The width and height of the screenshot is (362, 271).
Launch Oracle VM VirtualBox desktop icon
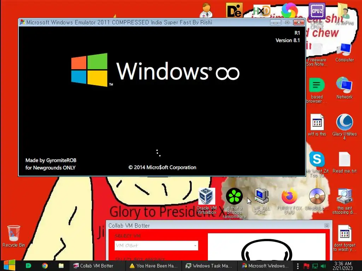[x=206, y=201]
